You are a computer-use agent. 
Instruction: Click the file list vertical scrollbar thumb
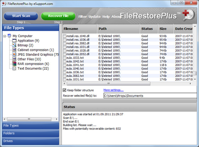pos(195,73)
